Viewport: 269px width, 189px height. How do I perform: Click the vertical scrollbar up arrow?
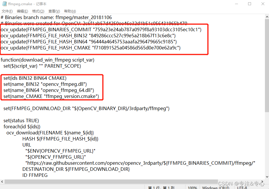coord(267,17)
